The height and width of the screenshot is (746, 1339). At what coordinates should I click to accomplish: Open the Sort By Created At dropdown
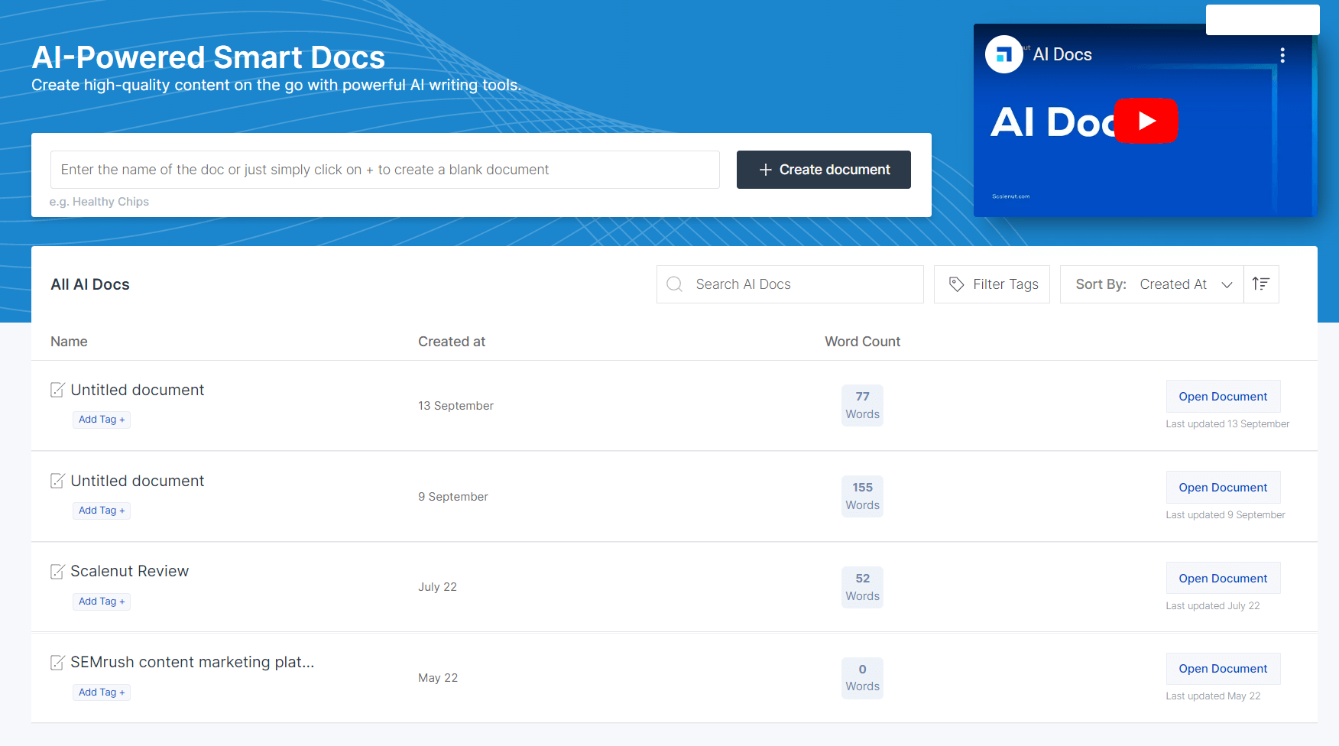tap(1185, 284)
